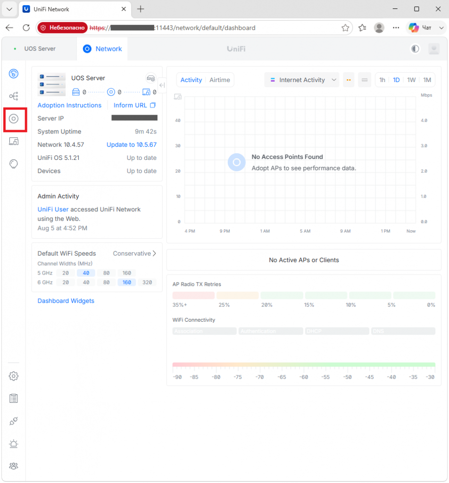
Task: Select 80 MHz for 5 GHz
Action: [106, 273]
